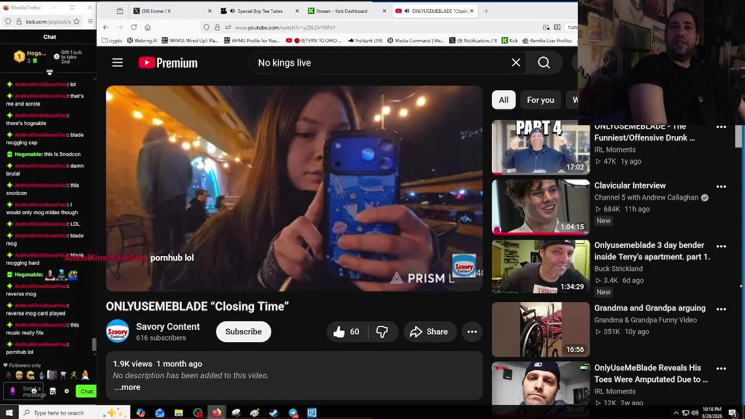Open File Explorer from the taskbar
This screenshot has width=745, height=419.
(179, 413)
